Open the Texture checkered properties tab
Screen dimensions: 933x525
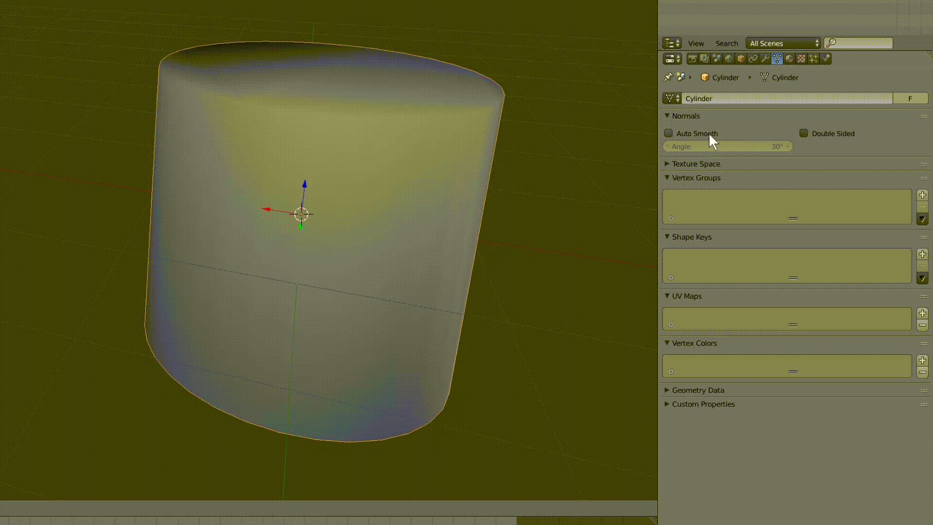801,58
